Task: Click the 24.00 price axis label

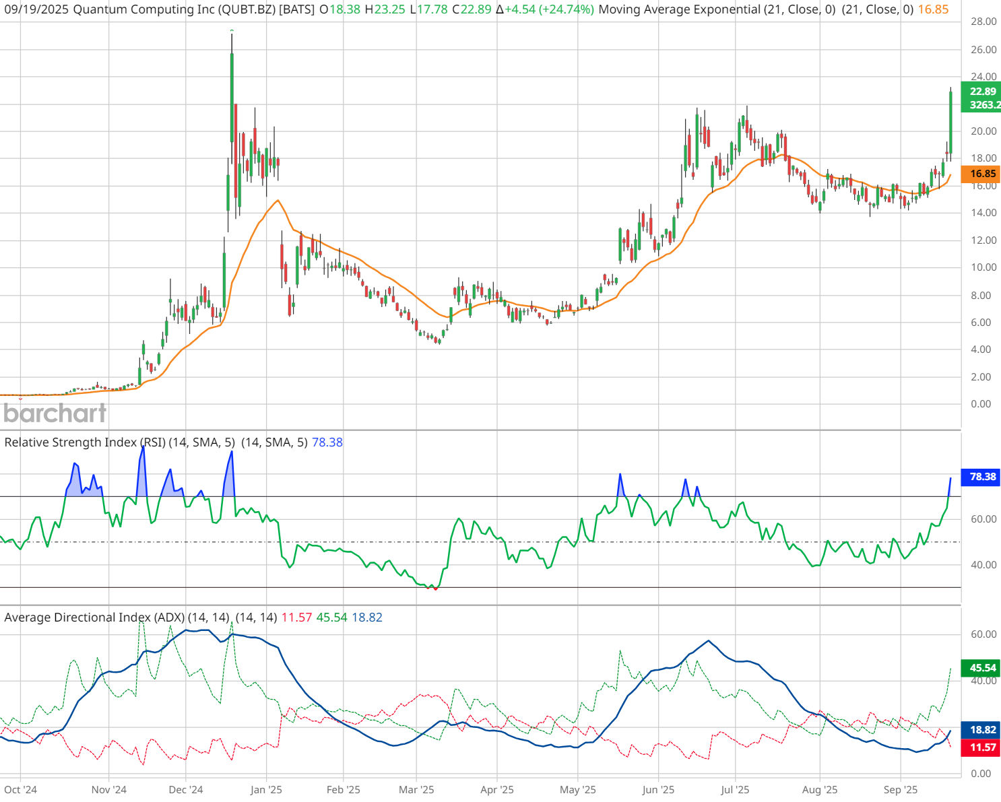Action: pyautogui.click(x=983, y=77)
